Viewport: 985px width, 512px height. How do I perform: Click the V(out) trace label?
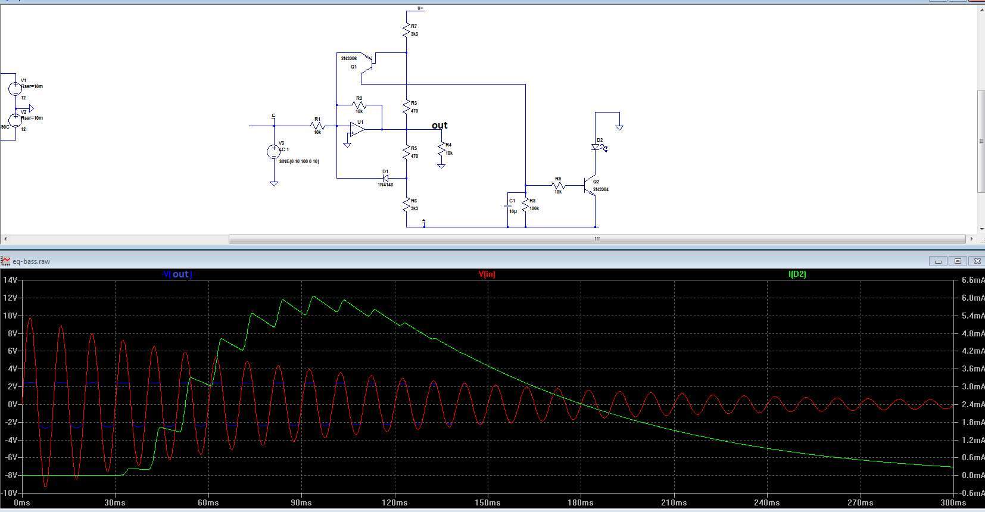tap(177, 274)
